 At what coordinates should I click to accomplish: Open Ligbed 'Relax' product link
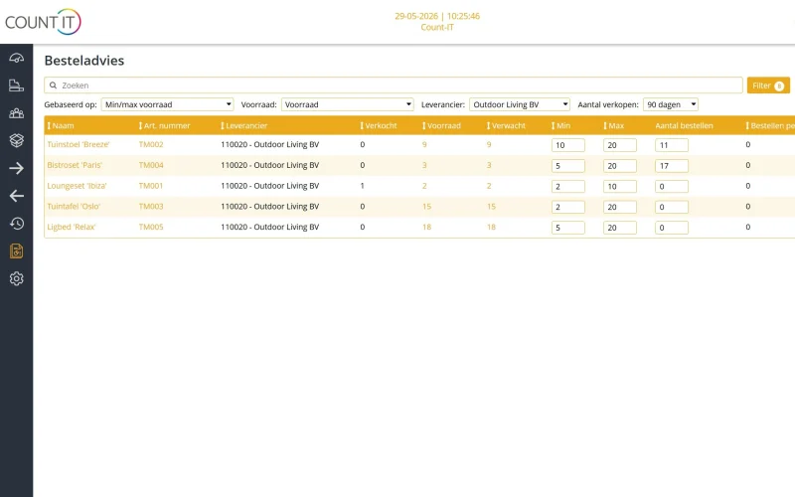point(71,228)
